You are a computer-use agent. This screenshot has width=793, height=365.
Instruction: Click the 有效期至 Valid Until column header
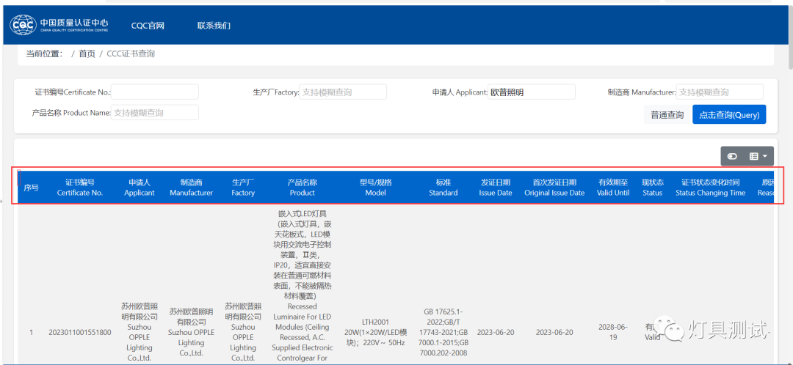613,188
